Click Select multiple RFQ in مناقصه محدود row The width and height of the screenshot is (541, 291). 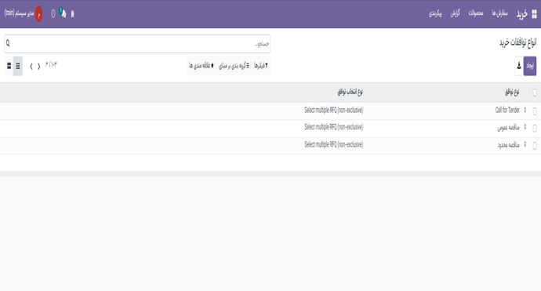(x=334, y=144)
